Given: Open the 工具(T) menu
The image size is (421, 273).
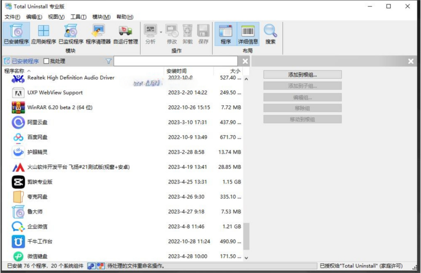Looking at the screenshot, I should tap(78, 17).
